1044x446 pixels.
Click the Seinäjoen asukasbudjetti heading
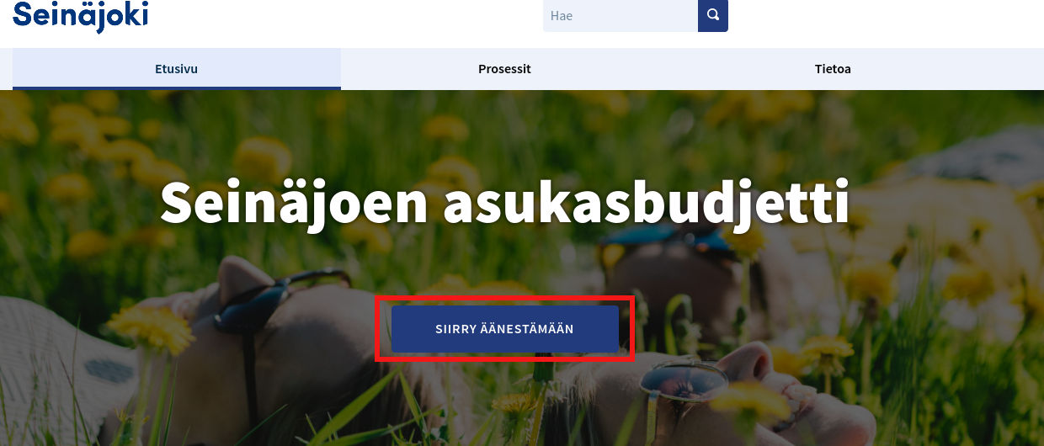pyautogui.click(x=505, y=202)
